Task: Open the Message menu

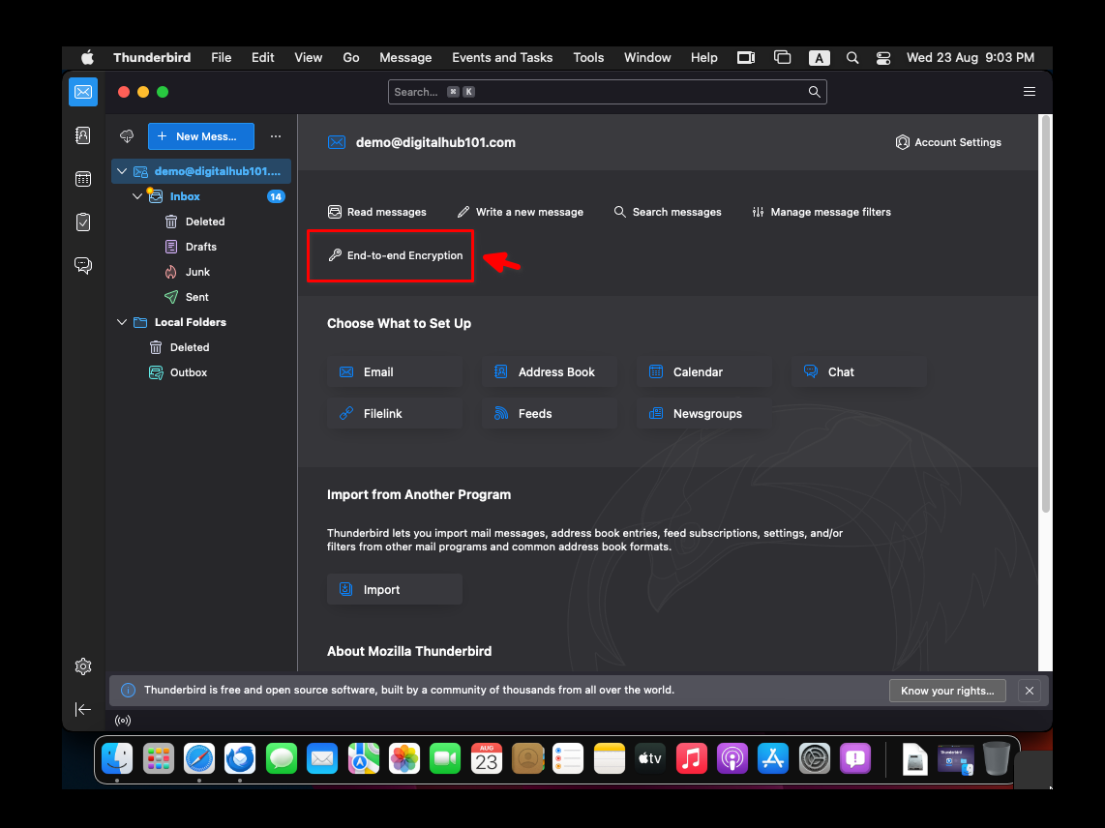Action: pyautogui.click(x=405, y=58)
